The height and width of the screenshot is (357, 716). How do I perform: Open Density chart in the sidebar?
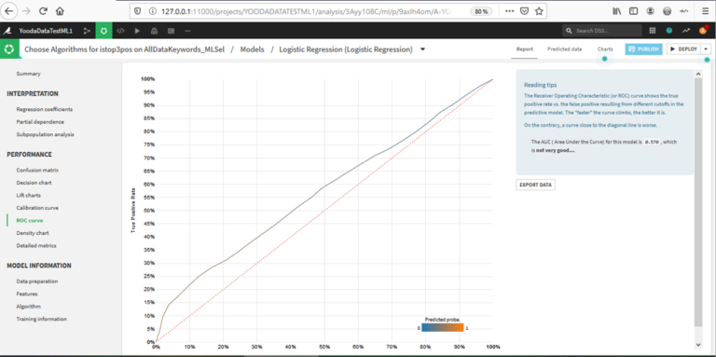pos(33,233)
